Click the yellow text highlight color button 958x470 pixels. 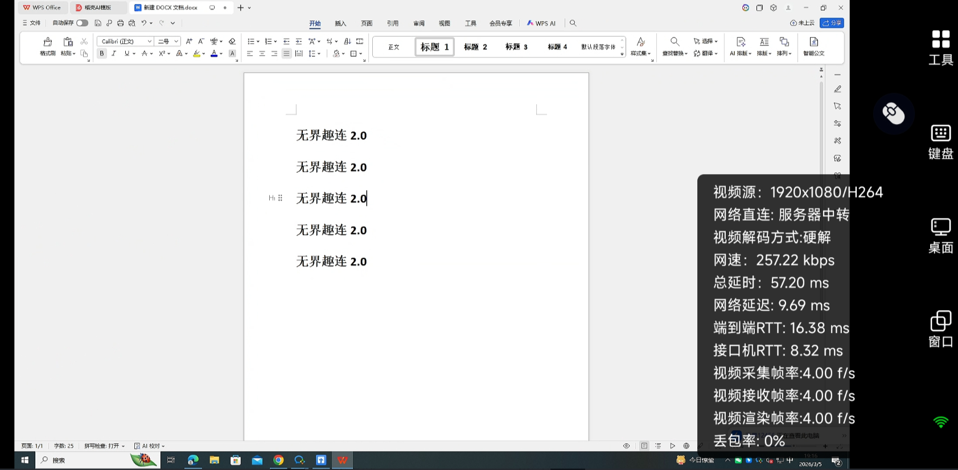196,53
